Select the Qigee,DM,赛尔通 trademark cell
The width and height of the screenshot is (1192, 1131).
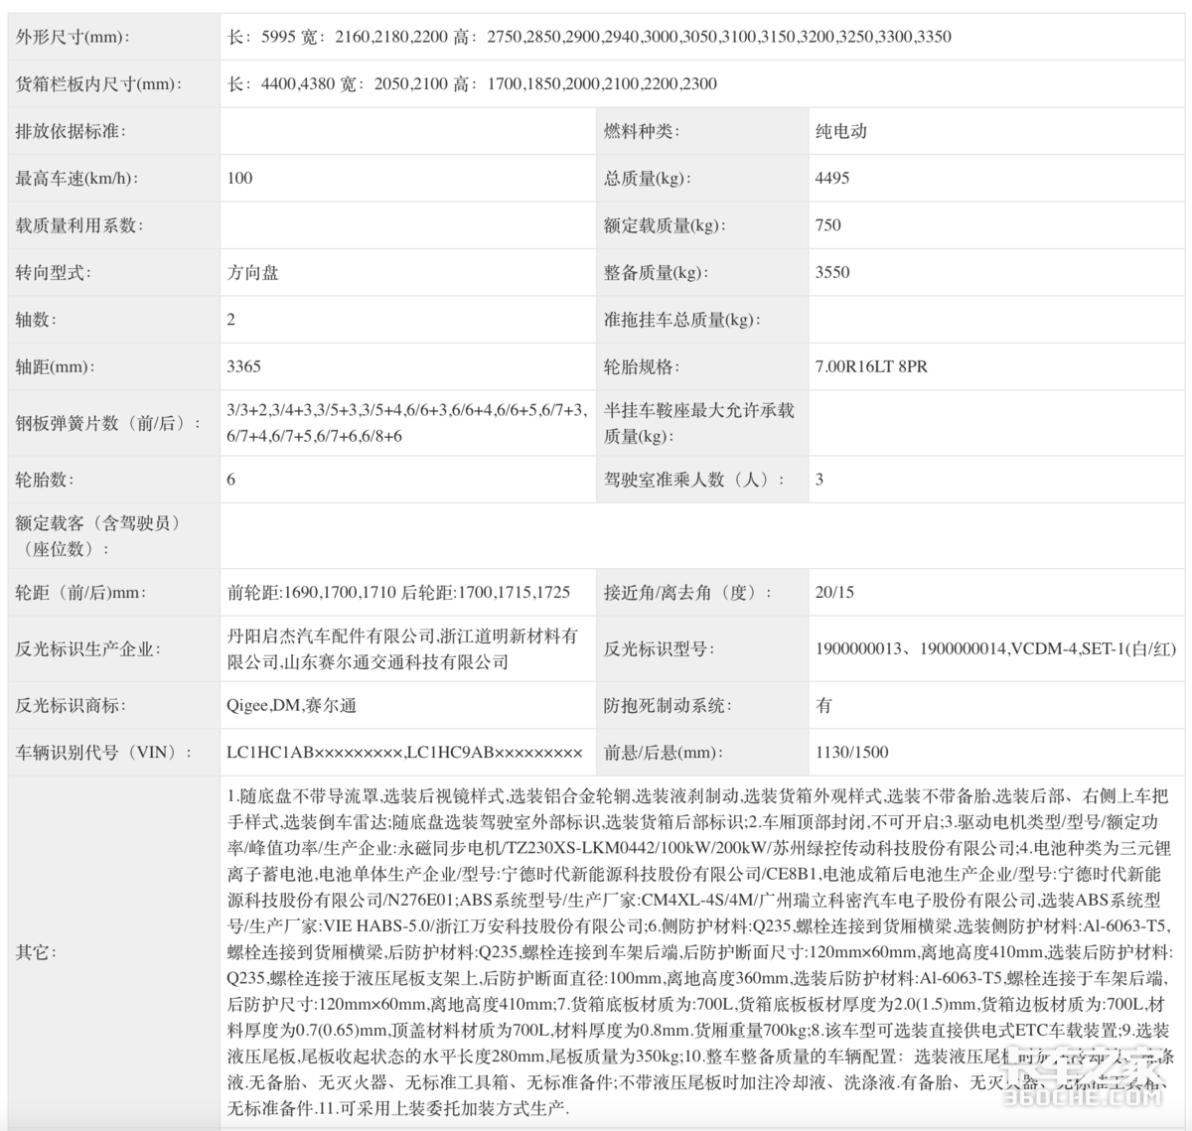291,706
